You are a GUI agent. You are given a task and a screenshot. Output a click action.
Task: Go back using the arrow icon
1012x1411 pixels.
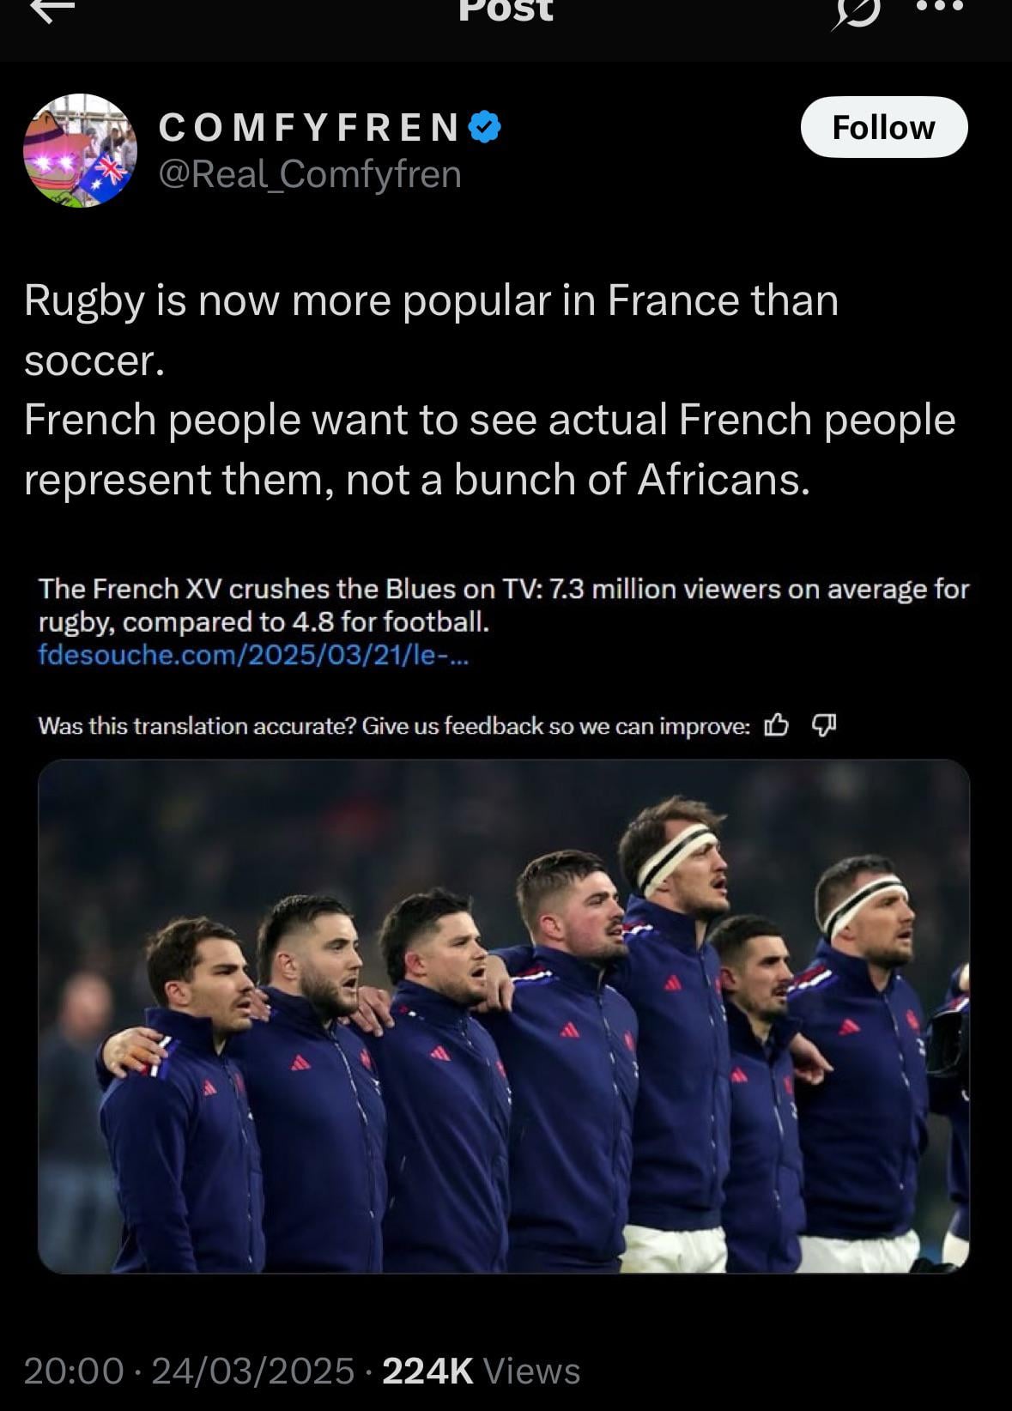[53, 9]
